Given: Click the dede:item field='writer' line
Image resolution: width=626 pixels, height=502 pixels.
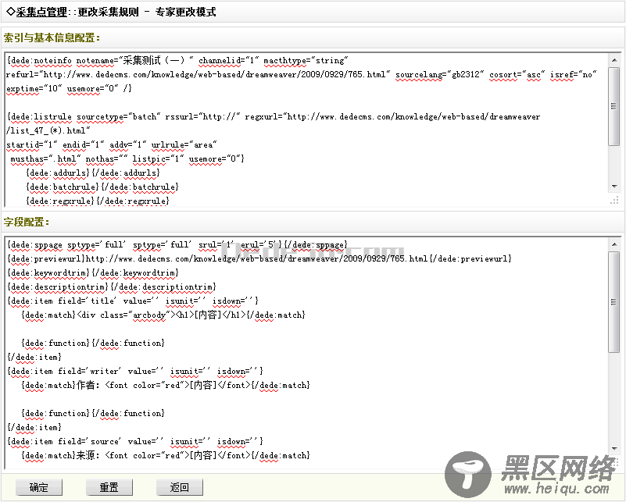Looking at the screenshot, I should tap(135, 371).
